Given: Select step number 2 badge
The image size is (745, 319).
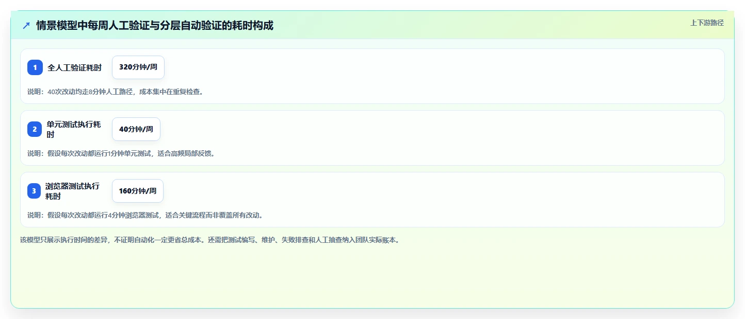Looking at the screenshot, I should coord(35,129).
